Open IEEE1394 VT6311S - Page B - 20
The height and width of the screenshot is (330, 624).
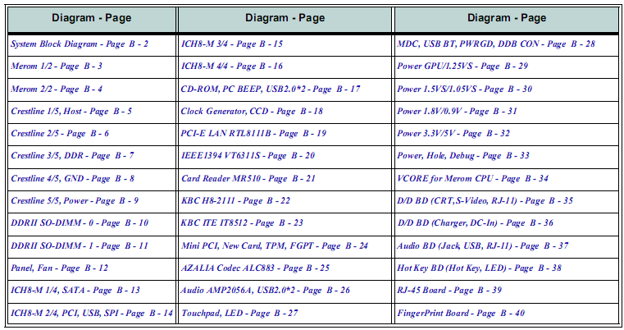tap(248, 156)
